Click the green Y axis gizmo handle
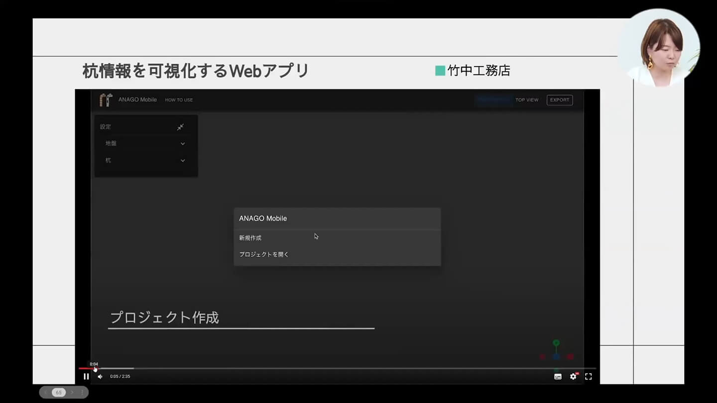Viewport: 717px width, 403px height. coord(556,343)
